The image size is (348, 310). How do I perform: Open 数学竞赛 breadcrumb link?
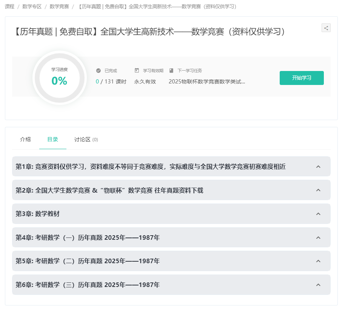click(x=59, y=6)
